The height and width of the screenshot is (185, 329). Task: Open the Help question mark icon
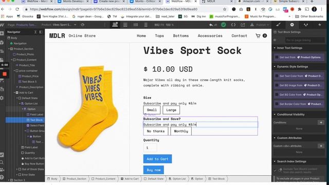[x=2, y=177]
